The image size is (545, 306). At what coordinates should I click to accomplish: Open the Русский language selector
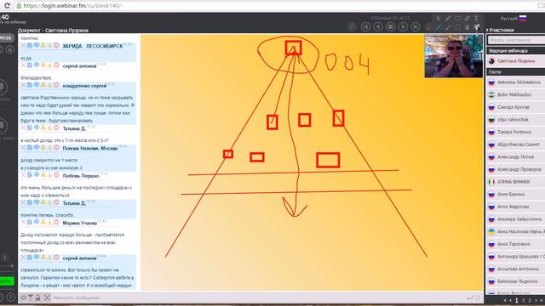click(x=513, y=19)
